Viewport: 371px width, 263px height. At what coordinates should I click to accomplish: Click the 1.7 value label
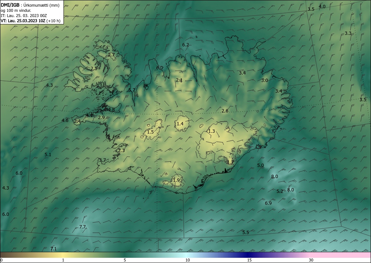coord(230,162)
